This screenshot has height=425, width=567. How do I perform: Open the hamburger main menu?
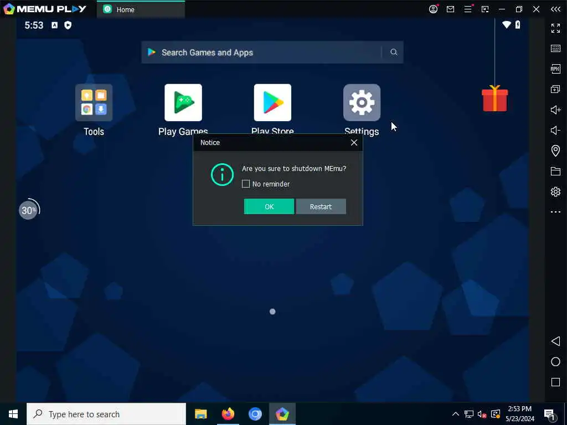(x=468, y=9)
